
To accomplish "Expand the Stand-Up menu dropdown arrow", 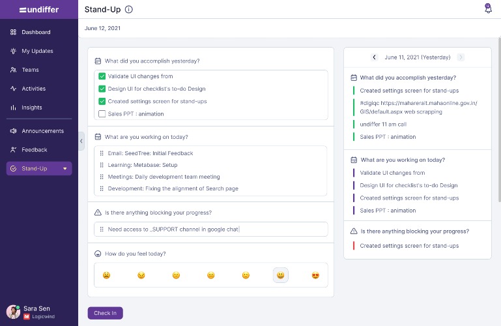I will 65,169.
